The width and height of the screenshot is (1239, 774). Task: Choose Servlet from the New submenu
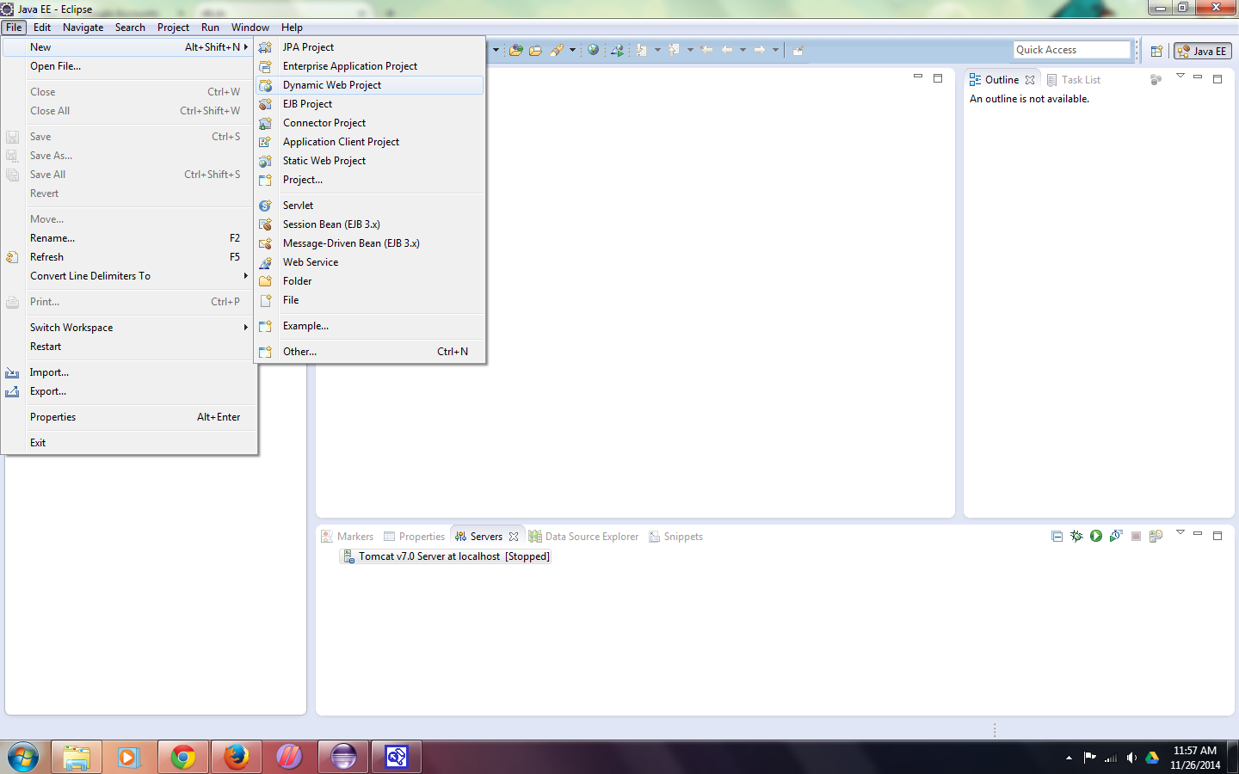[x=370, y=206]
